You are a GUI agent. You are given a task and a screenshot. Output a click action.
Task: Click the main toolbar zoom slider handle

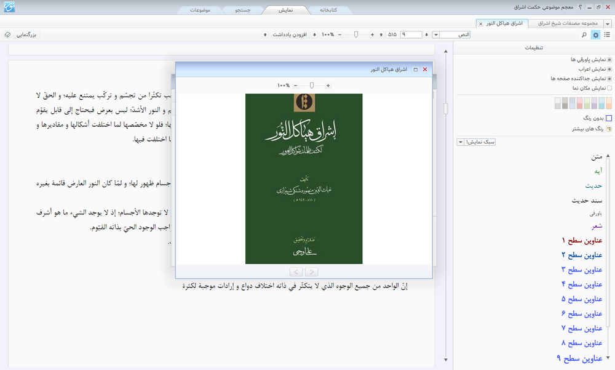[x=355, y=35]
